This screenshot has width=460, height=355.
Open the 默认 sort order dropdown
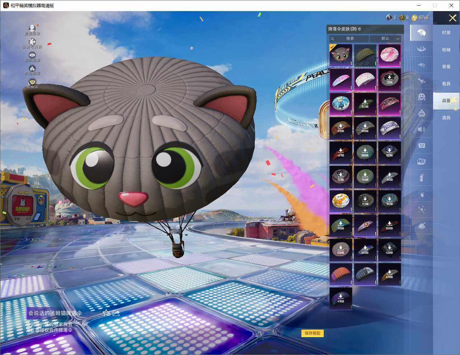385,39
